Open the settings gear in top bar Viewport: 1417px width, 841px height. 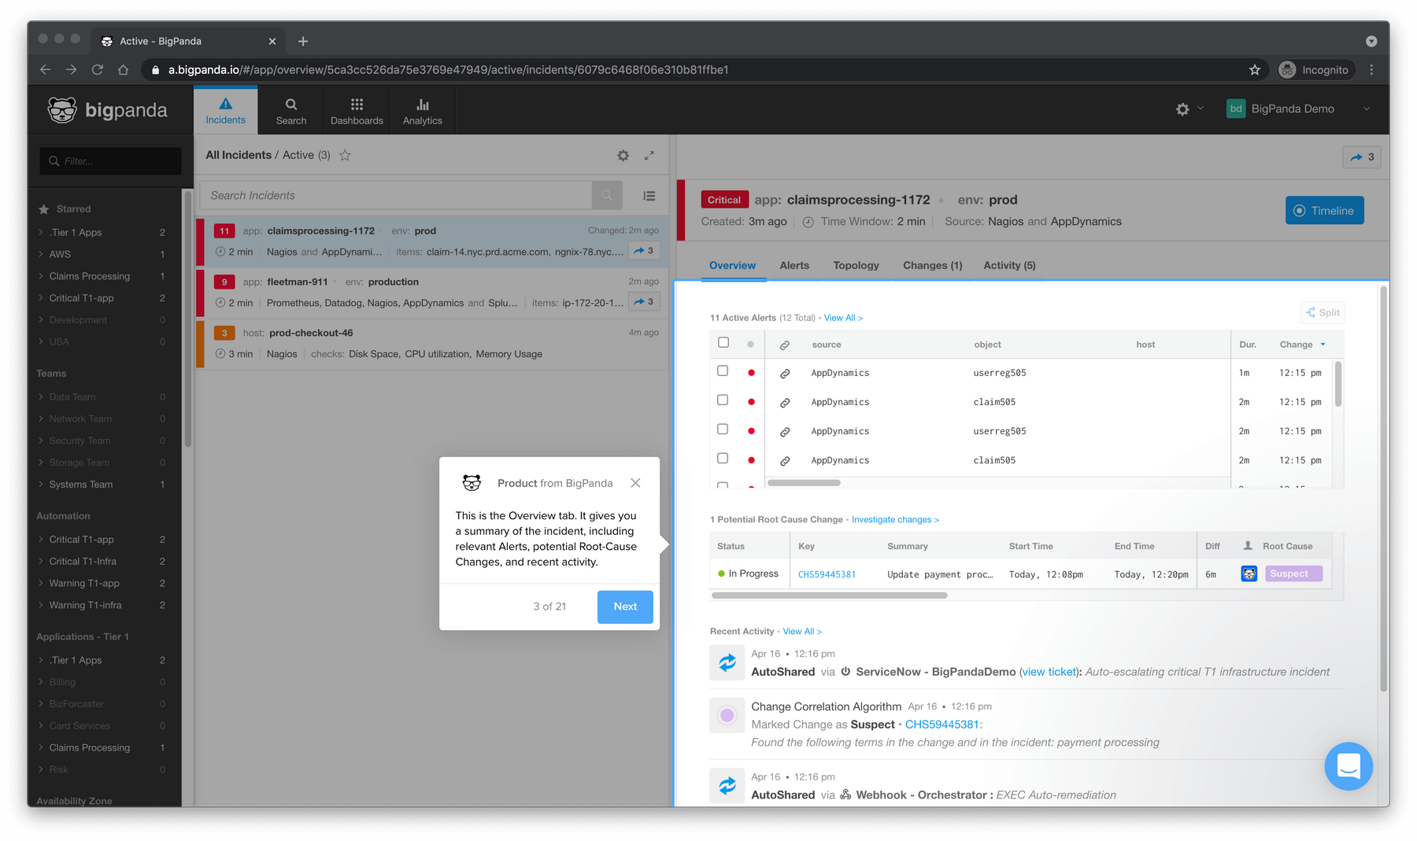point(1182,109)
